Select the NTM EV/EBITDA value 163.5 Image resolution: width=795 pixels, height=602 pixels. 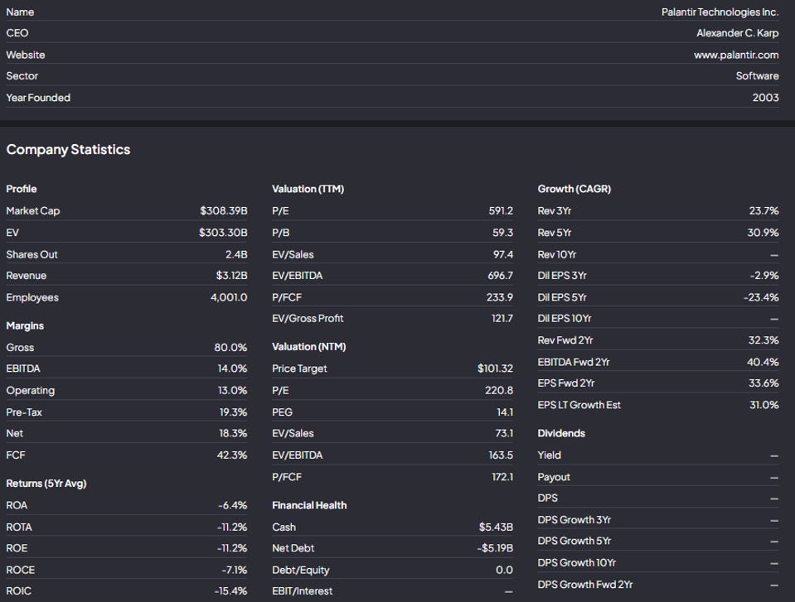click(x=501, y=455)
